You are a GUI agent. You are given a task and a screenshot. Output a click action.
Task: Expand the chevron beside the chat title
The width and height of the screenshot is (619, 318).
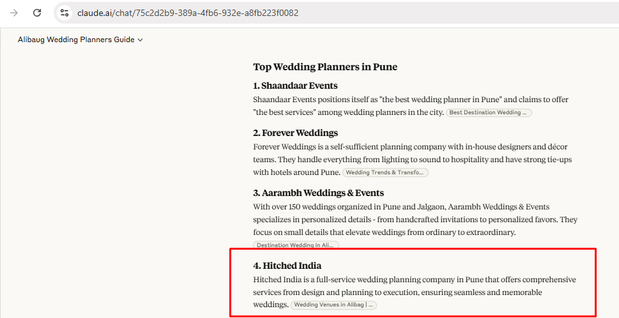coord(140,40)
